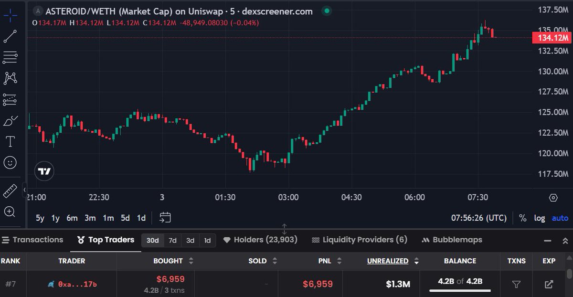Select the text annotation tool
This screenshot has width=573, height=297.
coord(10,141)
